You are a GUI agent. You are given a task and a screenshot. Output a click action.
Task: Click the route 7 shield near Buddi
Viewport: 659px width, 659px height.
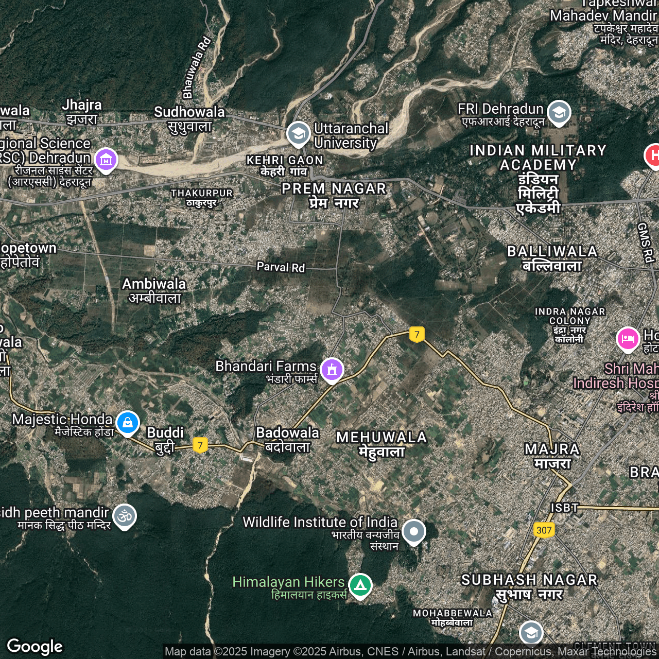[x=200, y=445]
